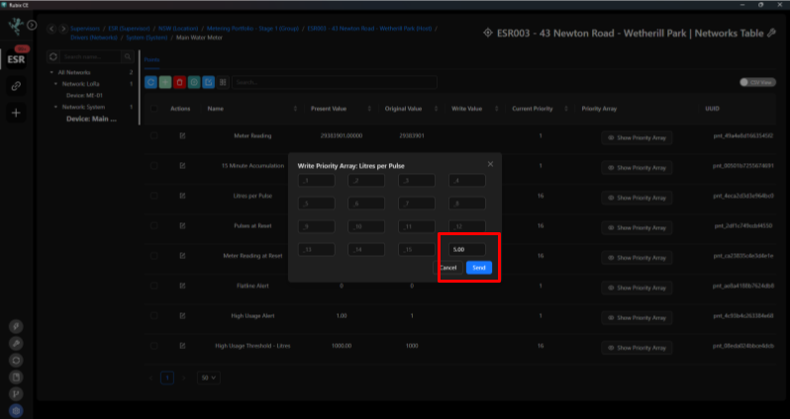Click the plus icon in left sidebar
The image size is (790, 419).
[x=16, y=113]
